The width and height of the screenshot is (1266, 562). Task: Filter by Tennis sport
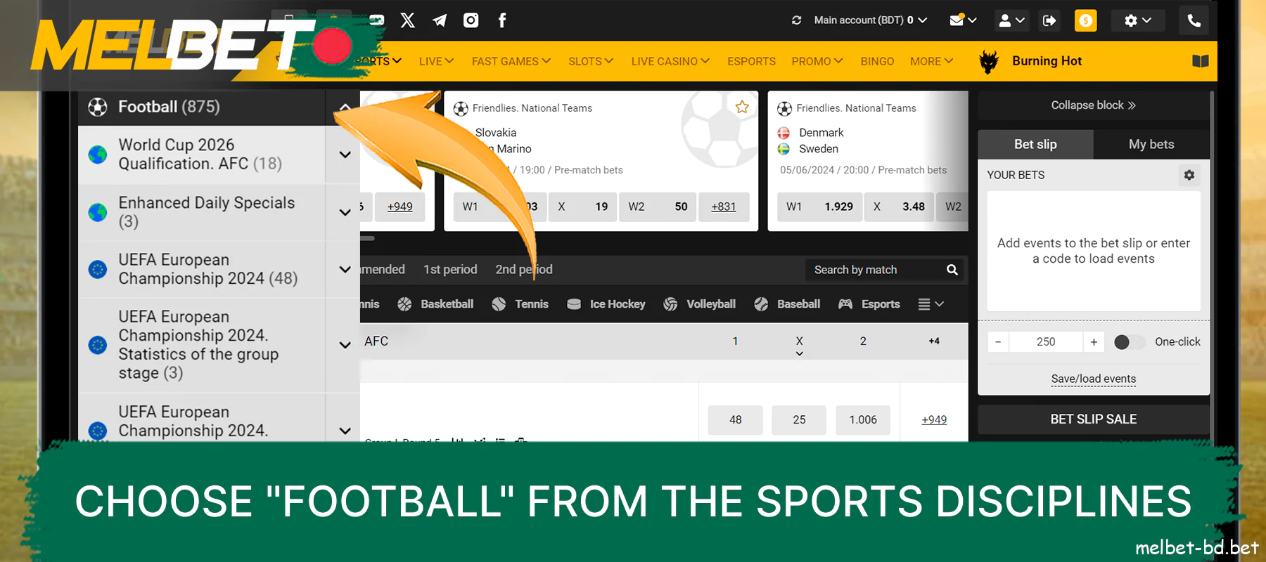point(520,304)
